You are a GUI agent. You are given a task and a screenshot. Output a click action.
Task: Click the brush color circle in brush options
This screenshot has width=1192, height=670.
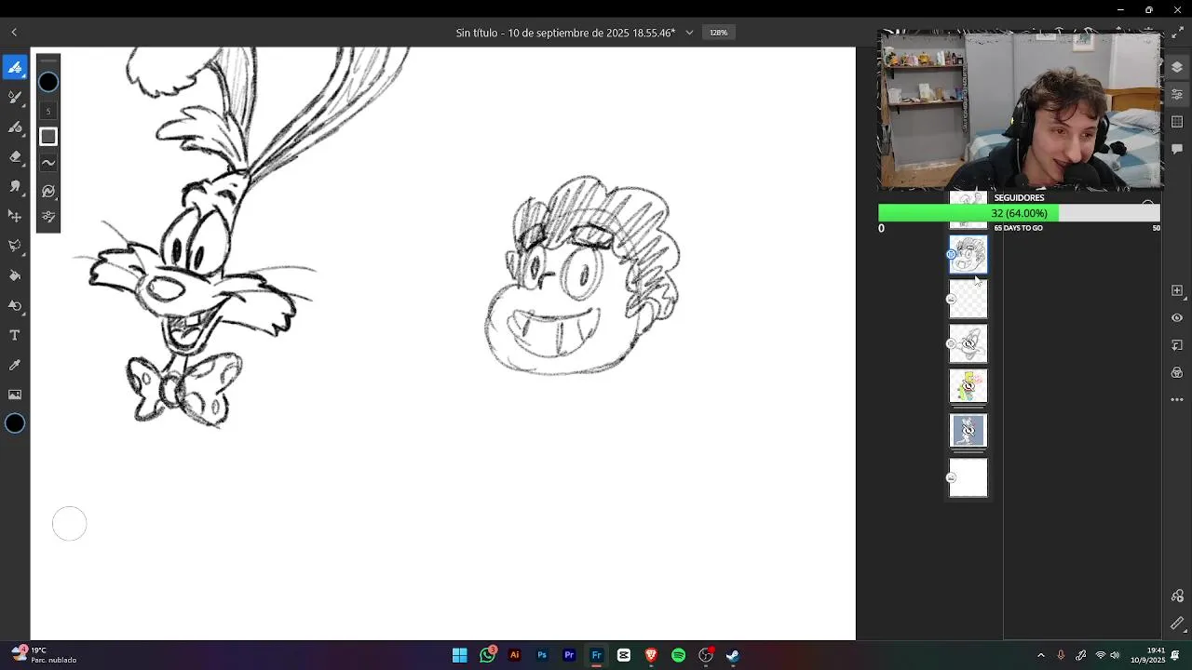click(x=48, y=82)
